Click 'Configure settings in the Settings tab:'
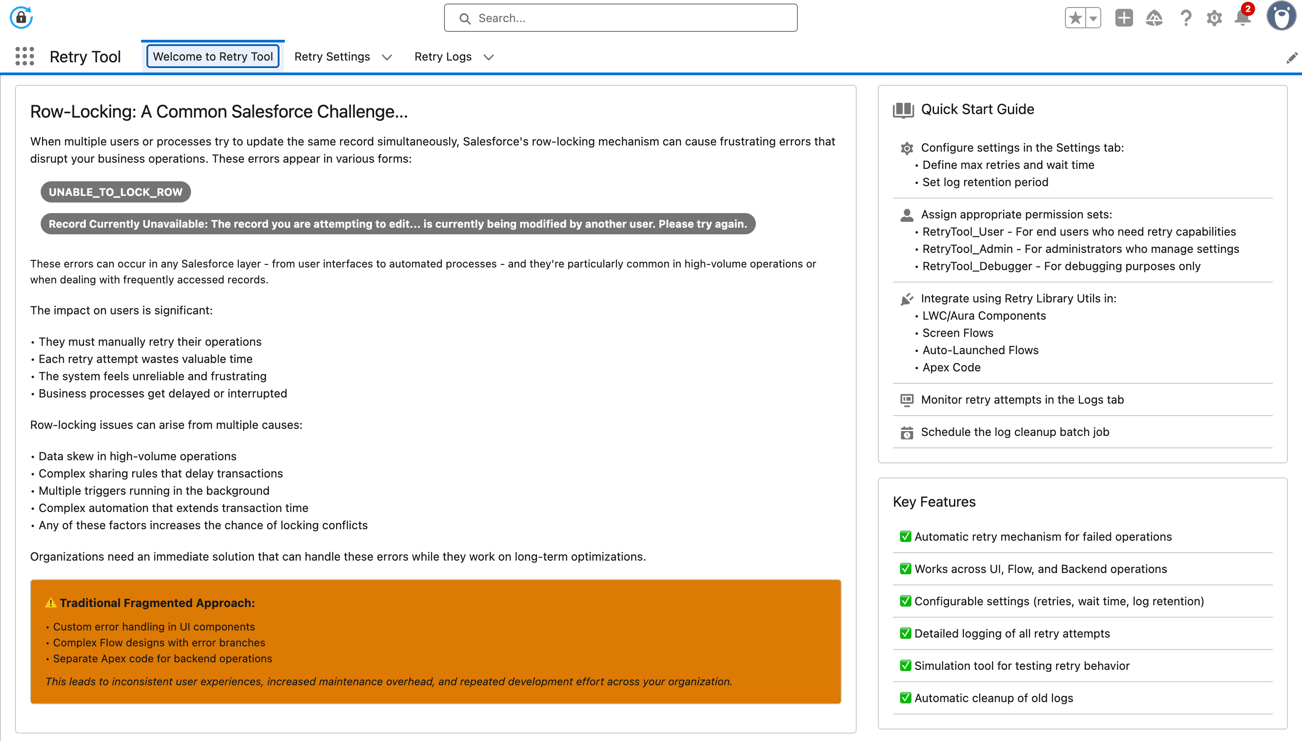Image resolution: width=1302 pixels, height=741 pixels. pyautogui.click(x=1022, y=148)
